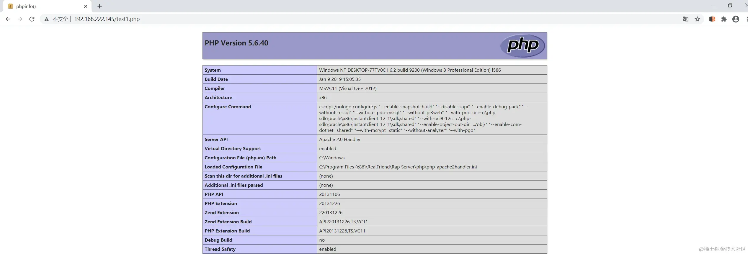Screen dimensions: 748x254
Task: Go back with the browser back arrow
Action: coord(8,19)
